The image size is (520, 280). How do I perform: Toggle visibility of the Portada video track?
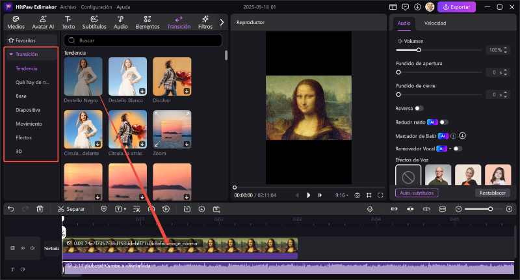23,248
